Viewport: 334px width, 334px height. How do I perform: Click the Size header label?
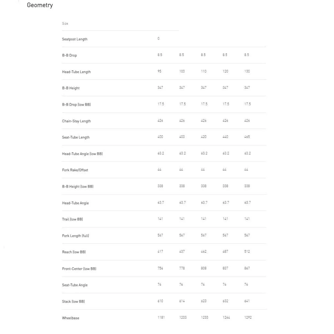pyautogui.click(x=65, y=23)
